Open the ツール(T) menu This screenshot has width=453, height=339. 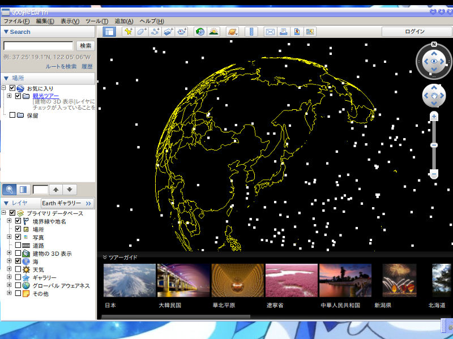[x=97, y=22]
